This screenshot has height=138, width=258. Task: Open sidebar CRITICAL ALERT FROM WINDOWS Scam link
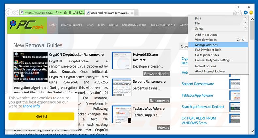coord(199,121)
